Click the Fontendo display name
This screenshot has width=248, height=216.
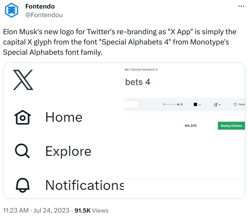coord(40,6)
